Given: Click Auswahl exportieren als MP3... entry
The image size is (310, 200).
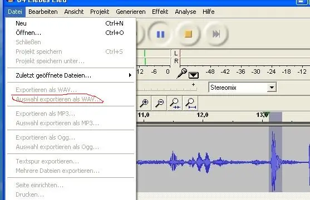Looking at the screenshot, I should (71, 123).
